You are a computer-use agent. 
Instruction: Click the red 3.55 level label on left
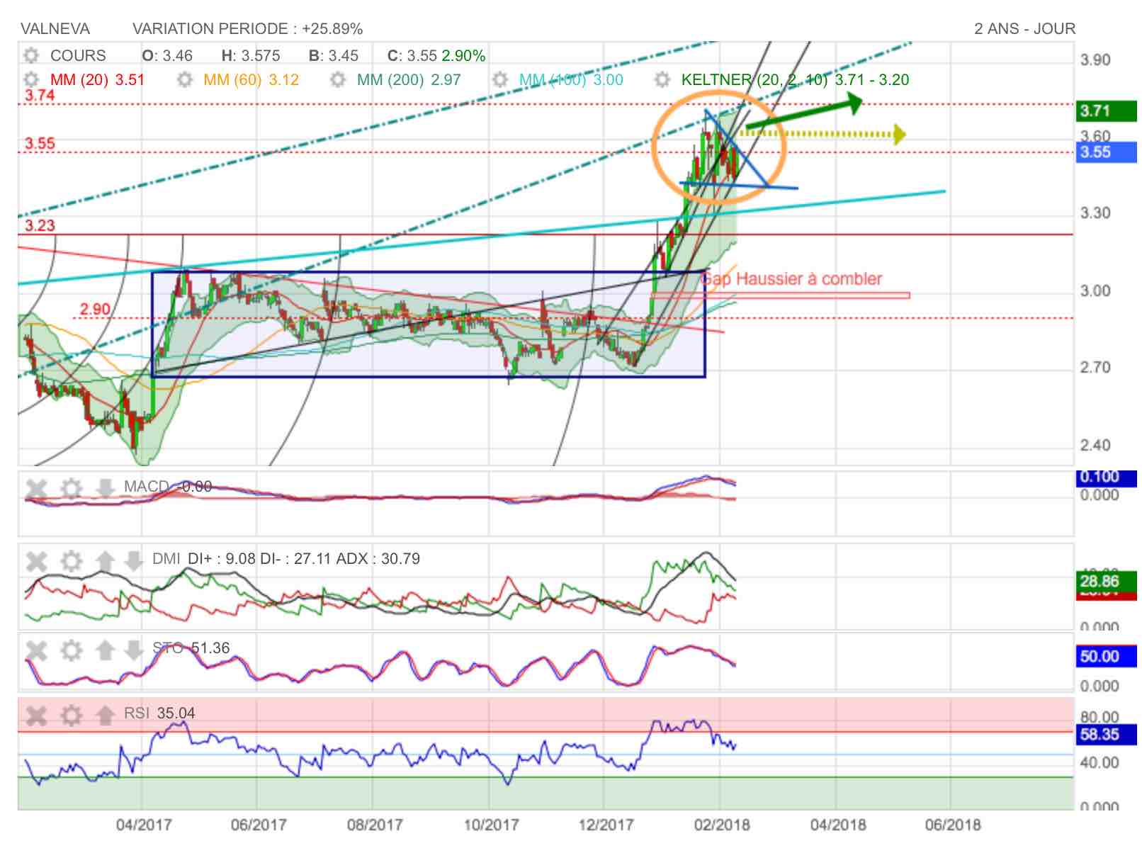click(x=40, y=143)
